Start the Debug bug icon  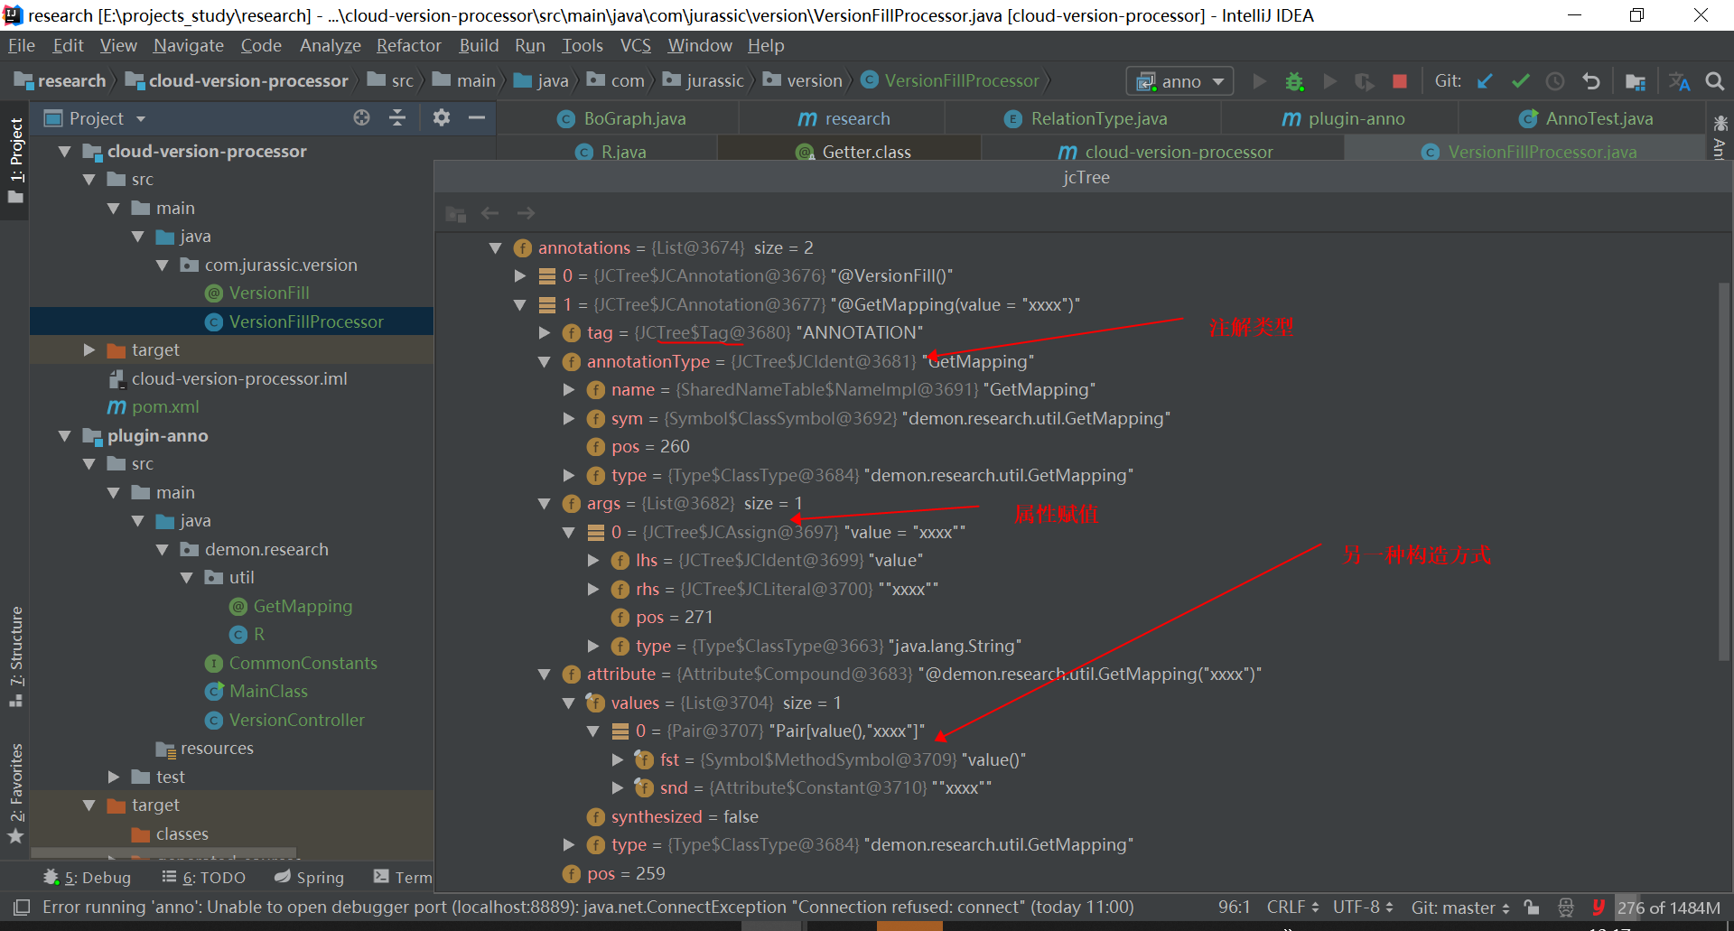pos(1294,81)
